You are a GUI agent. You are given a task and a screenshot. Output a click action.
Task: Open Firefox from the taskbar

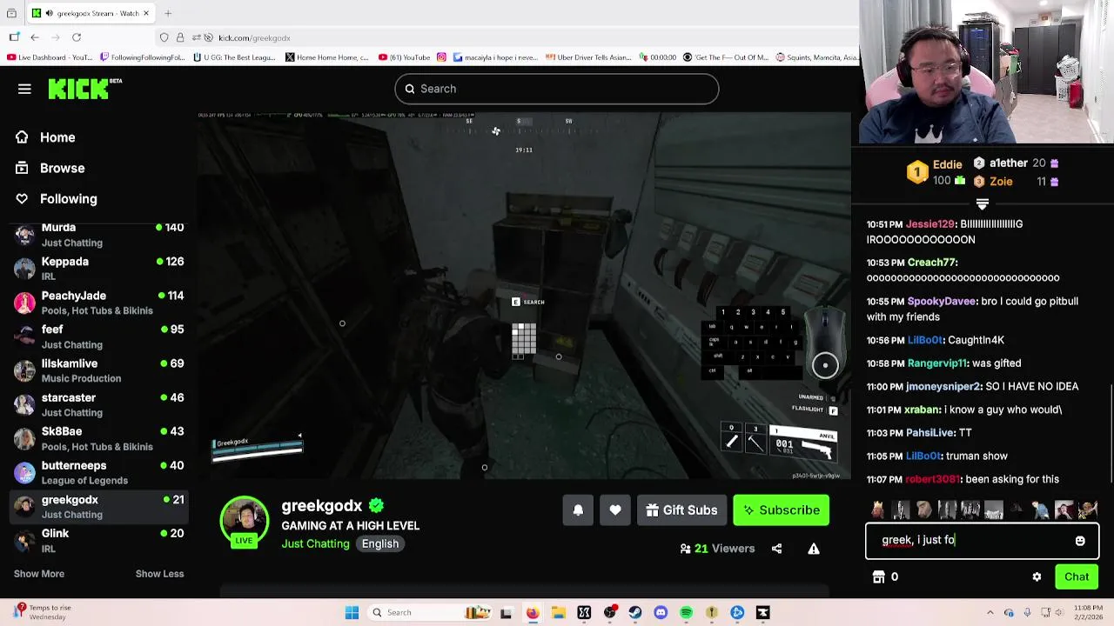533,613
